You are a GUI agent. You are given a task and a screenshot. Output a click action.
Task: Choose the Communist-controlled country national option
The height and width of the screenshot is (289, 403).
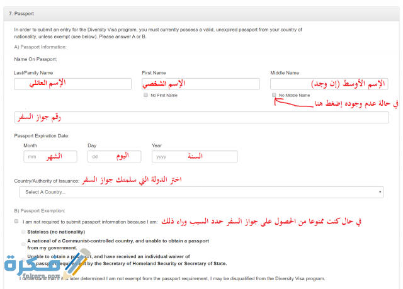click(24, 243)
